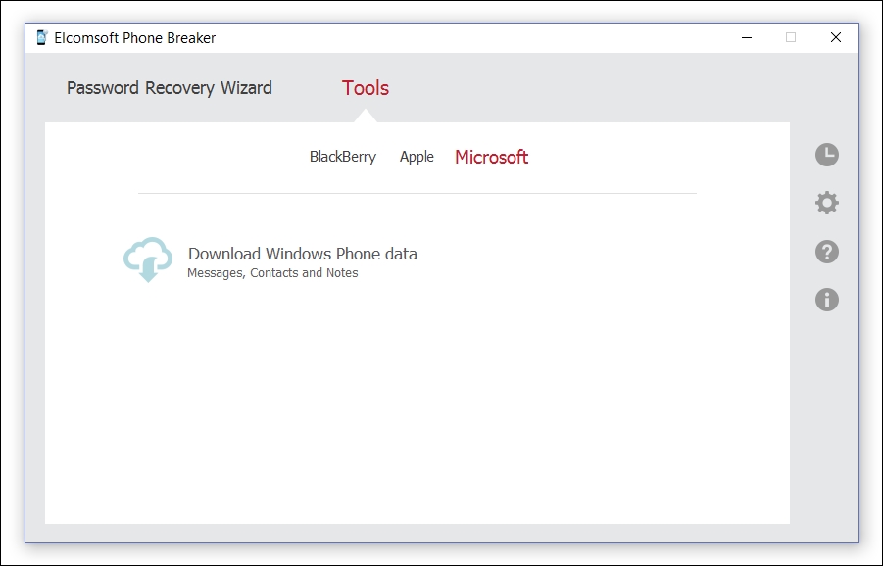
Task: Open the Apple tools sub-tab
Action: (417, 157)
